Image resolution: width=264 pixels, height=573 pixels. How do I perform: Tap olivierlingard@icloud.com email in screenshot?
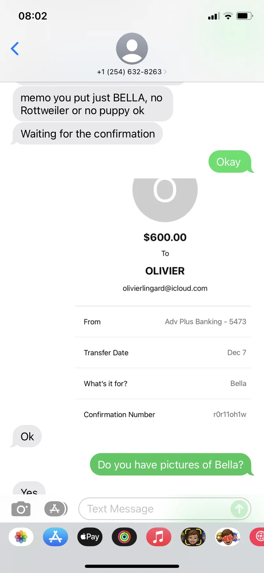click(x=165, y=288)
